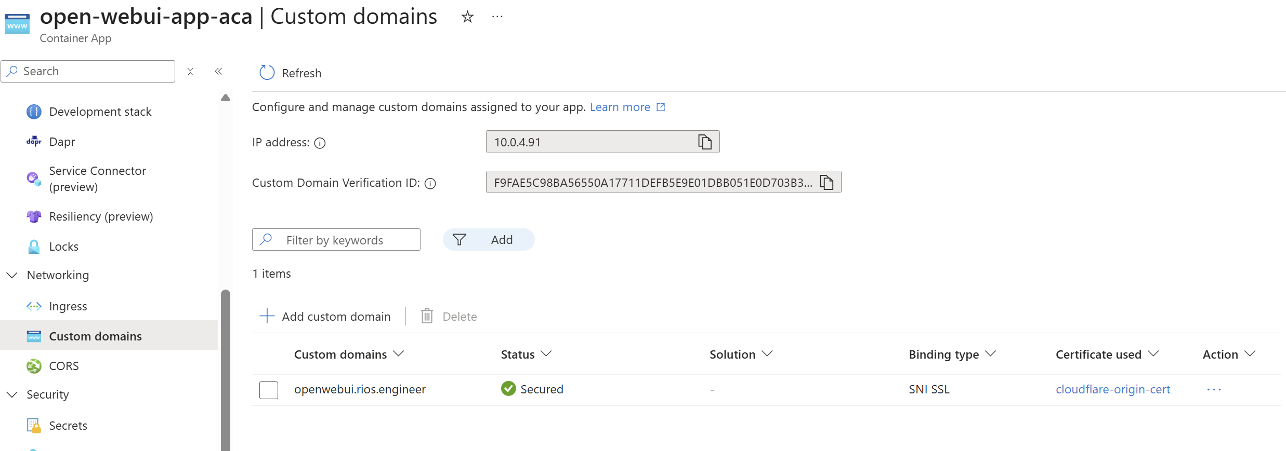Click Add custom domain
This screenshot has height=451, width=1286.
325,317
